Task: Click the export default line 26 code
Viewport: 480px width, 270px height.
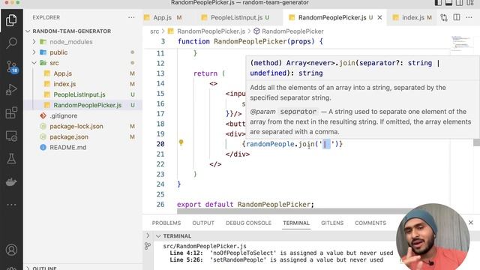Action: [x=245, y=204]
